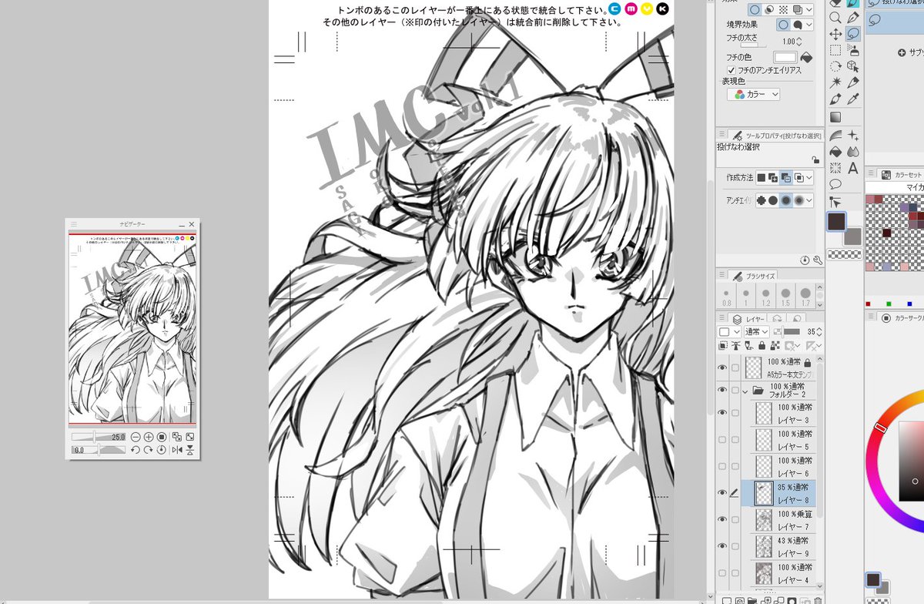Select the Auto select magic wand tool
Image resolution: width=924 pixels, height=604 pixels.
coord(835,82)
